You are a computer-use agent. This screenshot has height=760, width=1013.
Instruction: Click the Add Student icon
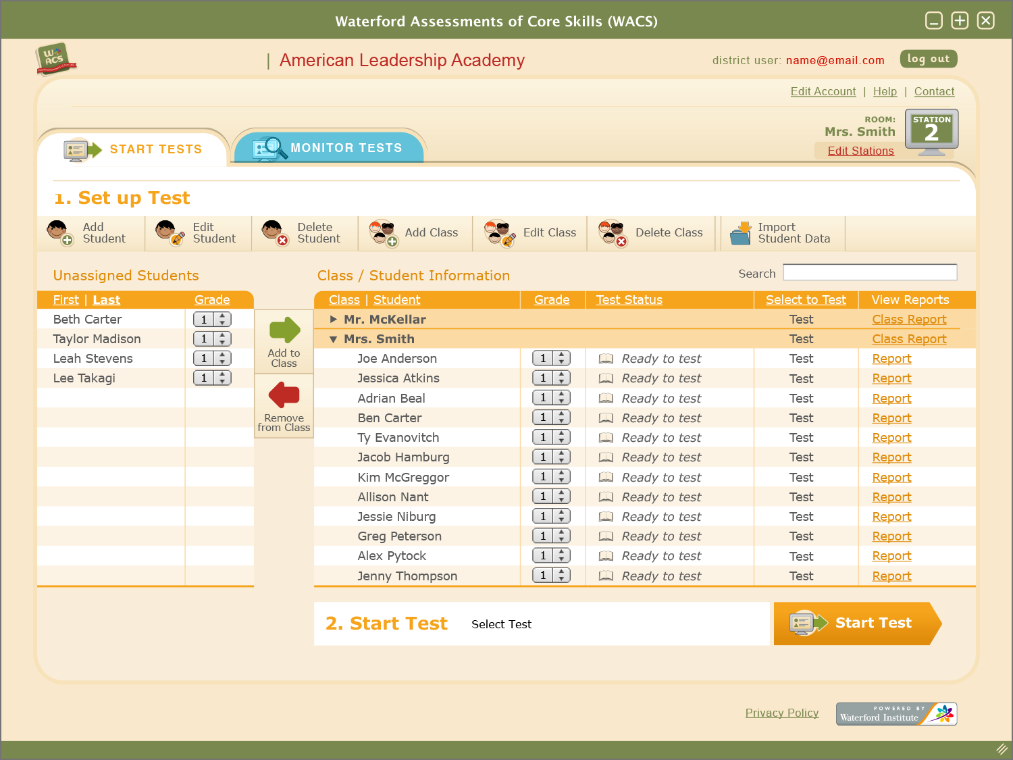point(59,232)
